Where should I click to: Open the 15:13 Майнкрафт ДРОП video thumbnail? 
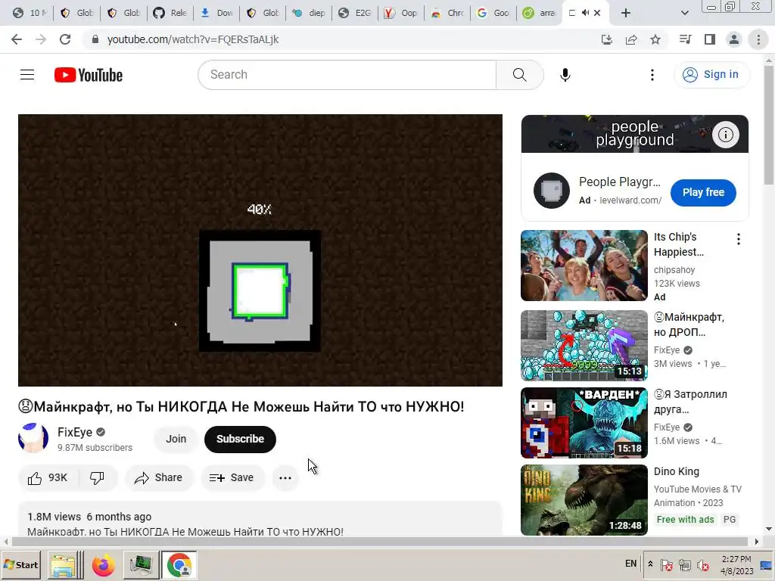coord(584,345)
